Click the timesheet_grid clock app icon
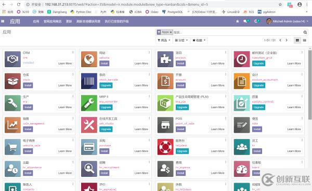 [x=242, y=59]
